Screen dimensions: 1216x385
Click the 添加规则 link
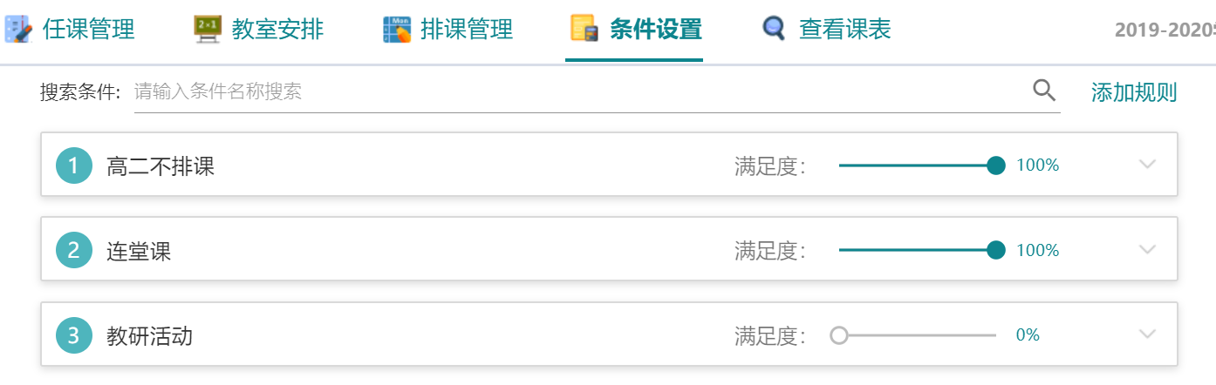pos(1134,92)
